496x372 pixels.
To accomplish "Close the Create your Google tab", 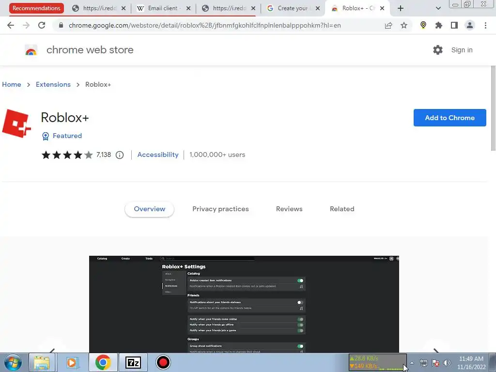I will tap(318, 9).
